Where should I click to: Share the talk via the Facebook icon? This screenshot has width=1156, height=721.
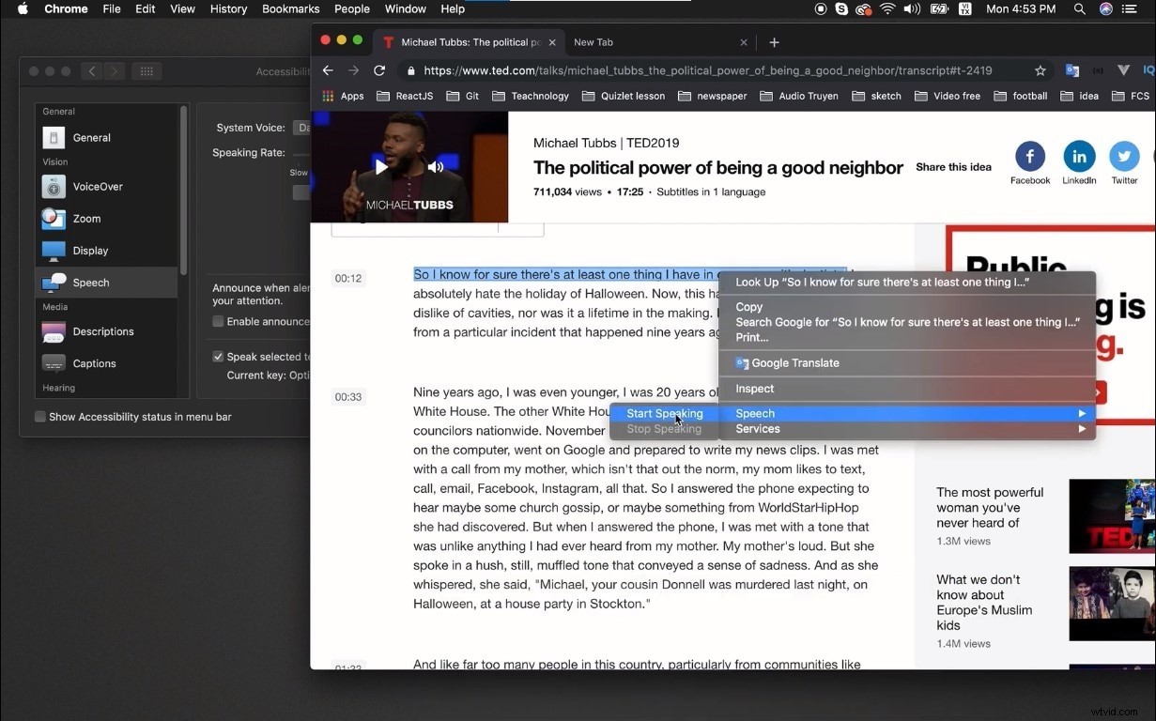click(x=1030, y=158)
